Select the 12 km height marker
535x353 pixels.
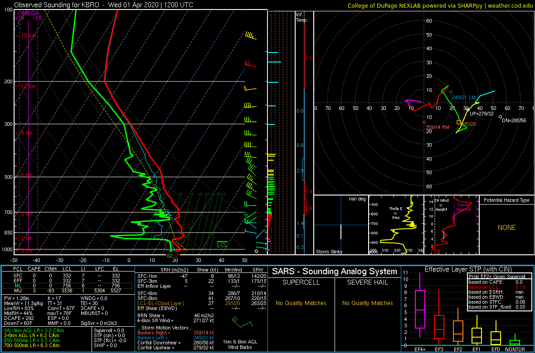(x=28, y=86)
